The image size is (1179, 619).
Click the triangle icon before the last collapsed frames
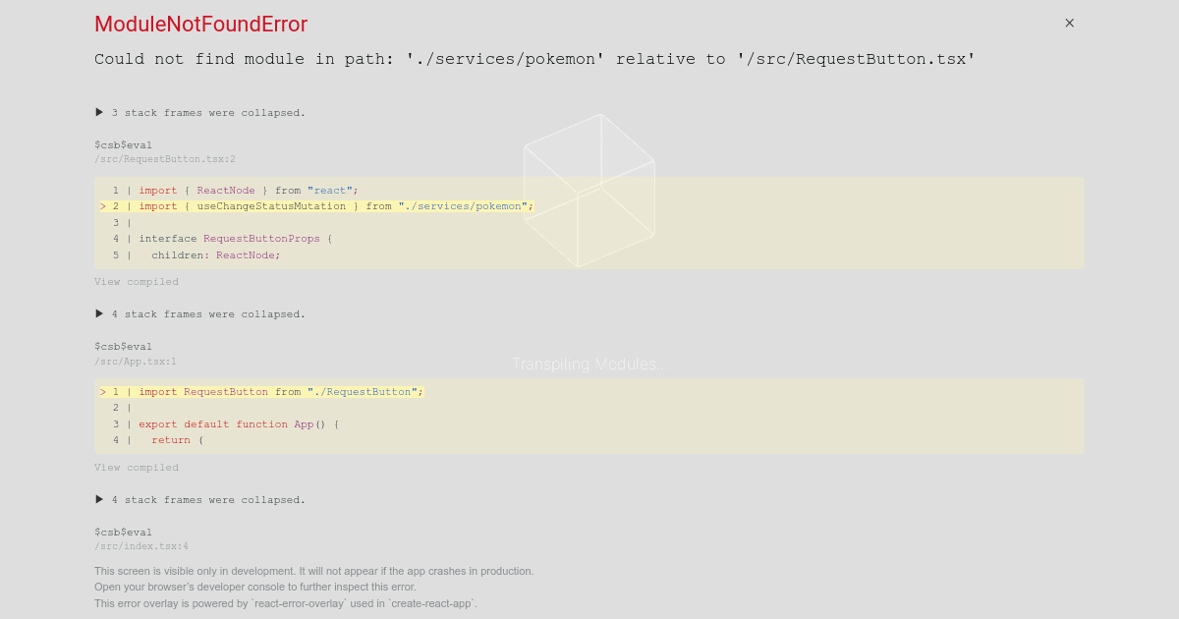pos(98,498)
